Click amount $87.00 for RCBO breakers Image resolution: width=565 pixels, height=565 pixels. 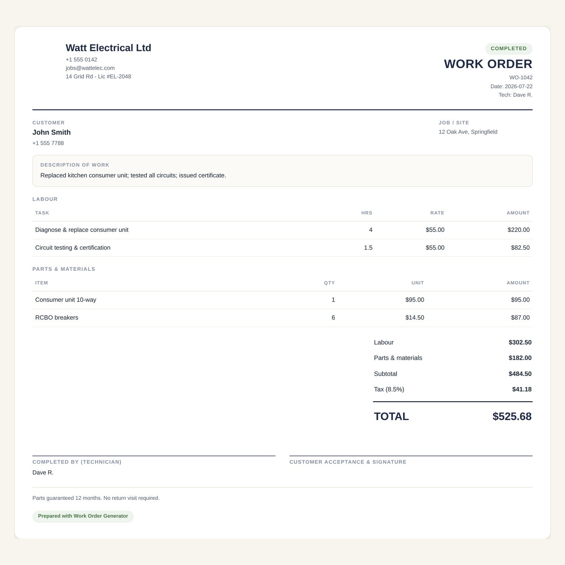pos(520,318)
